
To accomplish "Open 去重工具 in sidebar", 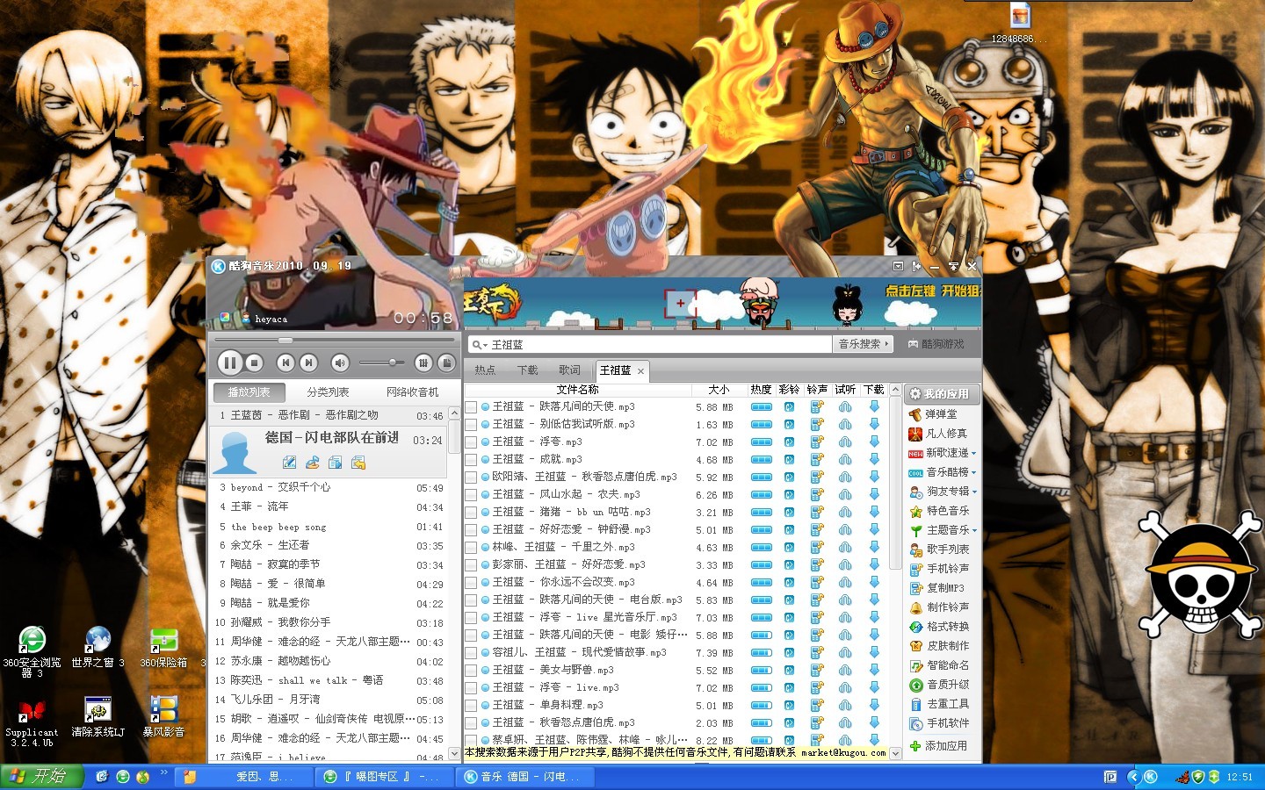I will [x=939, y=704].
